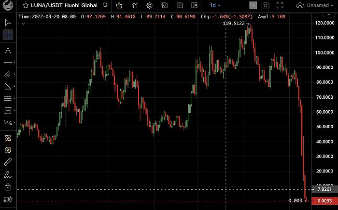Click the Chg:-1.64%(-1.5082) value
This screenshot has width=338, height=210.
point(227,17)
